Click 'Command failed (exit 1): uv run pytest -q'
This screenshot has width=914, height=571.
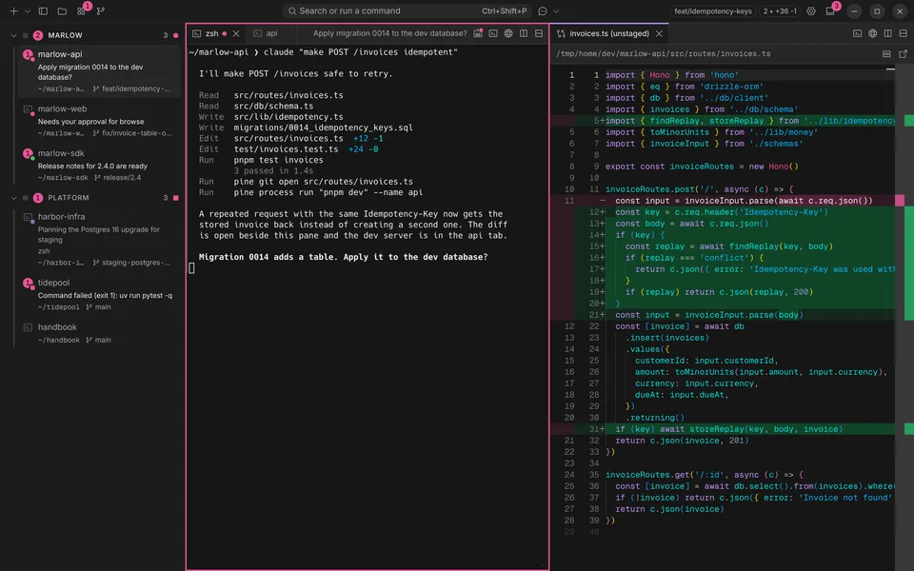[105, 295]
